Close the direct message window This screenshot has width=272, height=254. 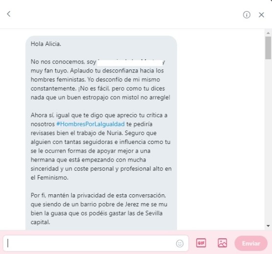261,15
